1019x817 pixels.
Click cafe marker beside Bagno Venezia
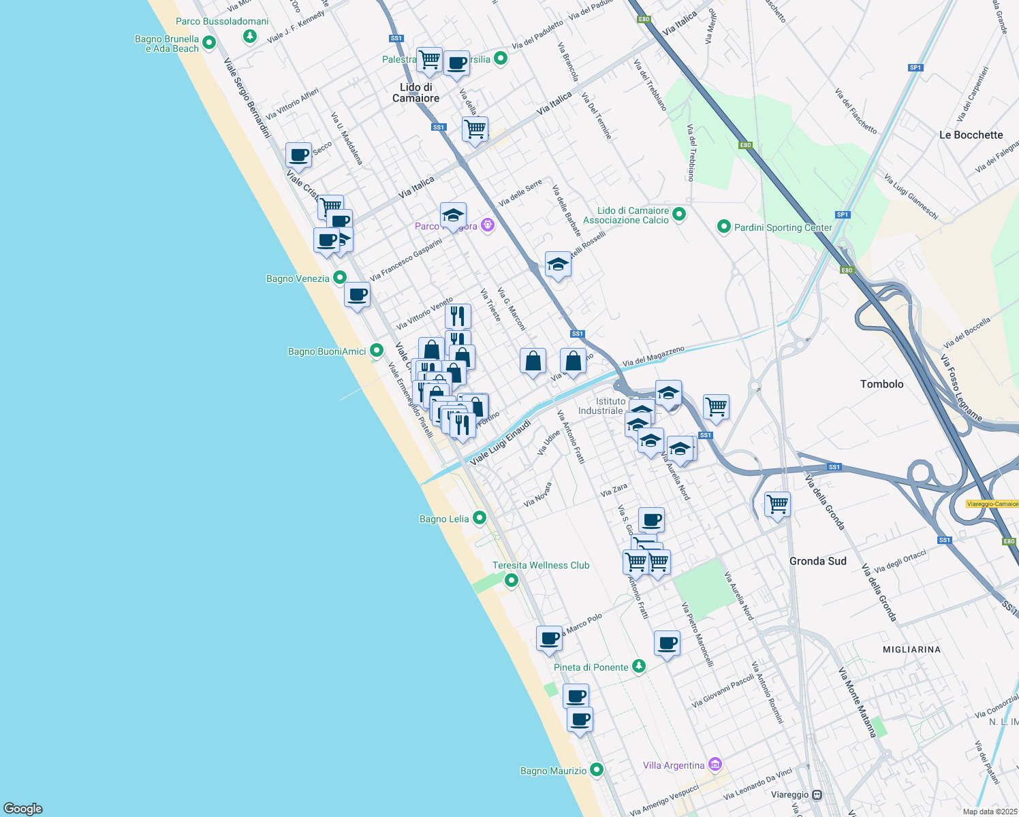coord(357,295)
